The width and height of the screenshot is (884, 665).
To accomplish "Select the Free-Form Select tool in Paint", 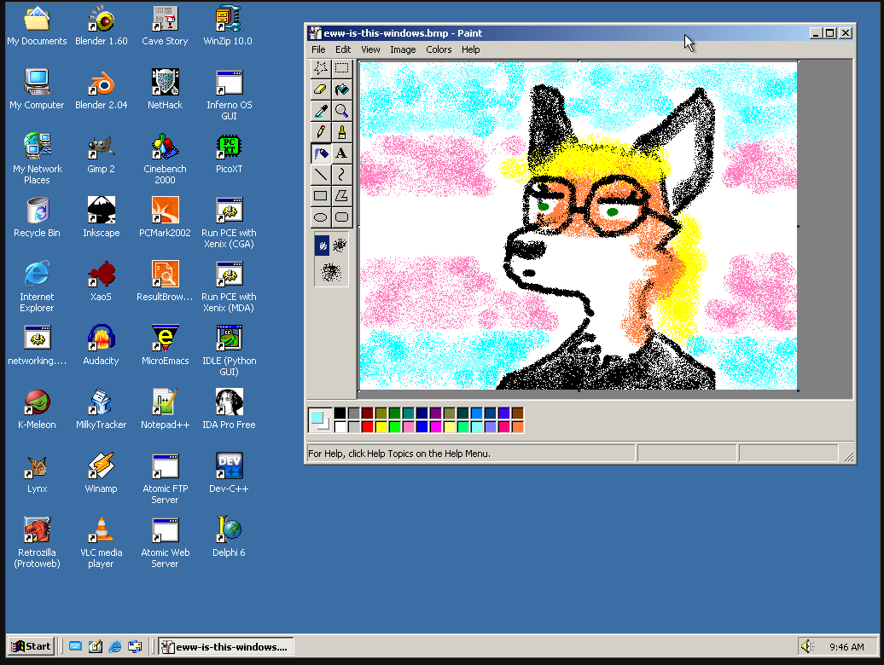I will [x=321, y=68].
